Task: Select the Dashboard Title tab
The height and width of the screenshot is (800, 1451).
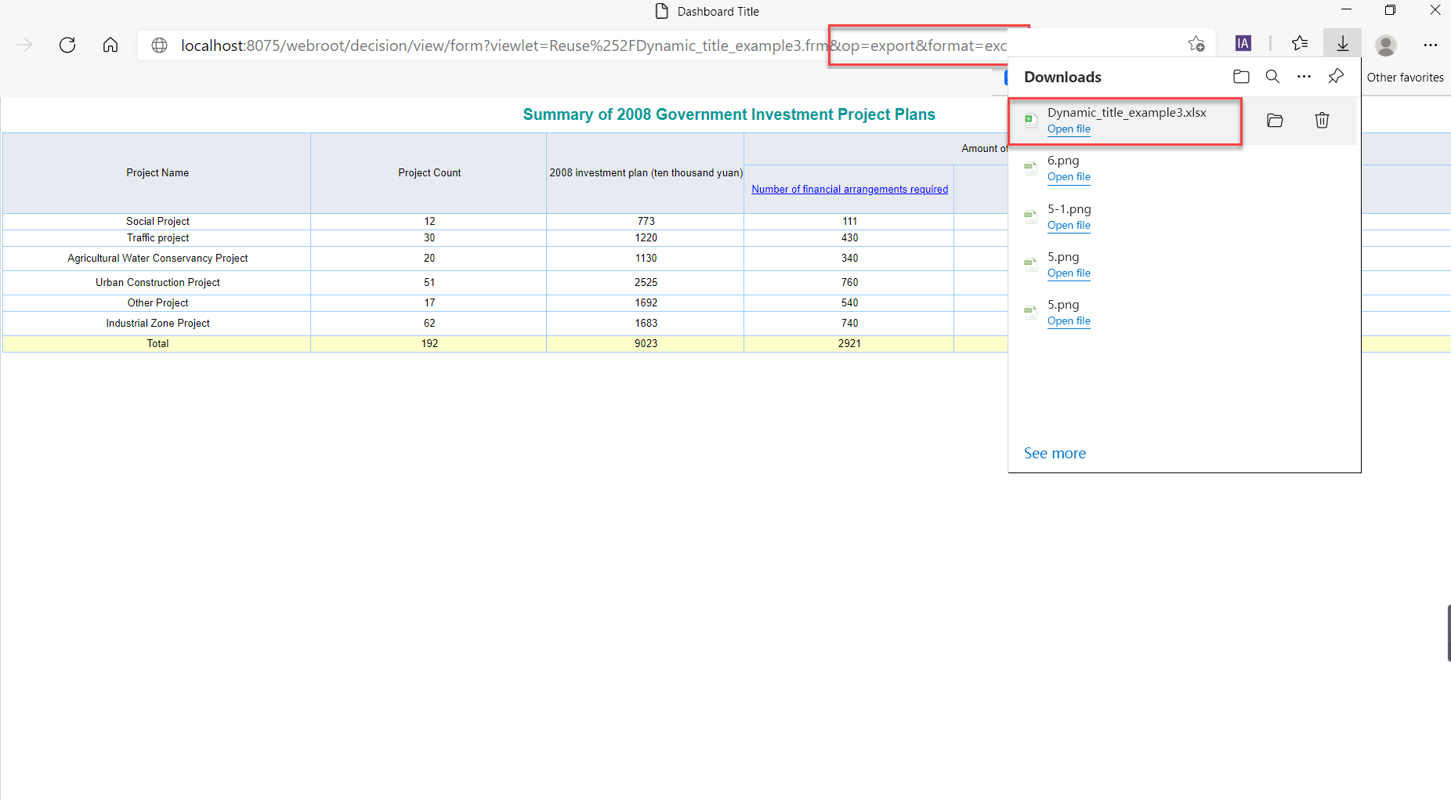Action: point(707,12)
